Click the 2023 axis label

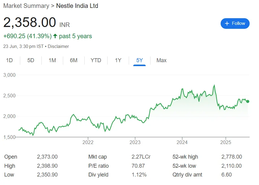click(x=135, y=142)
